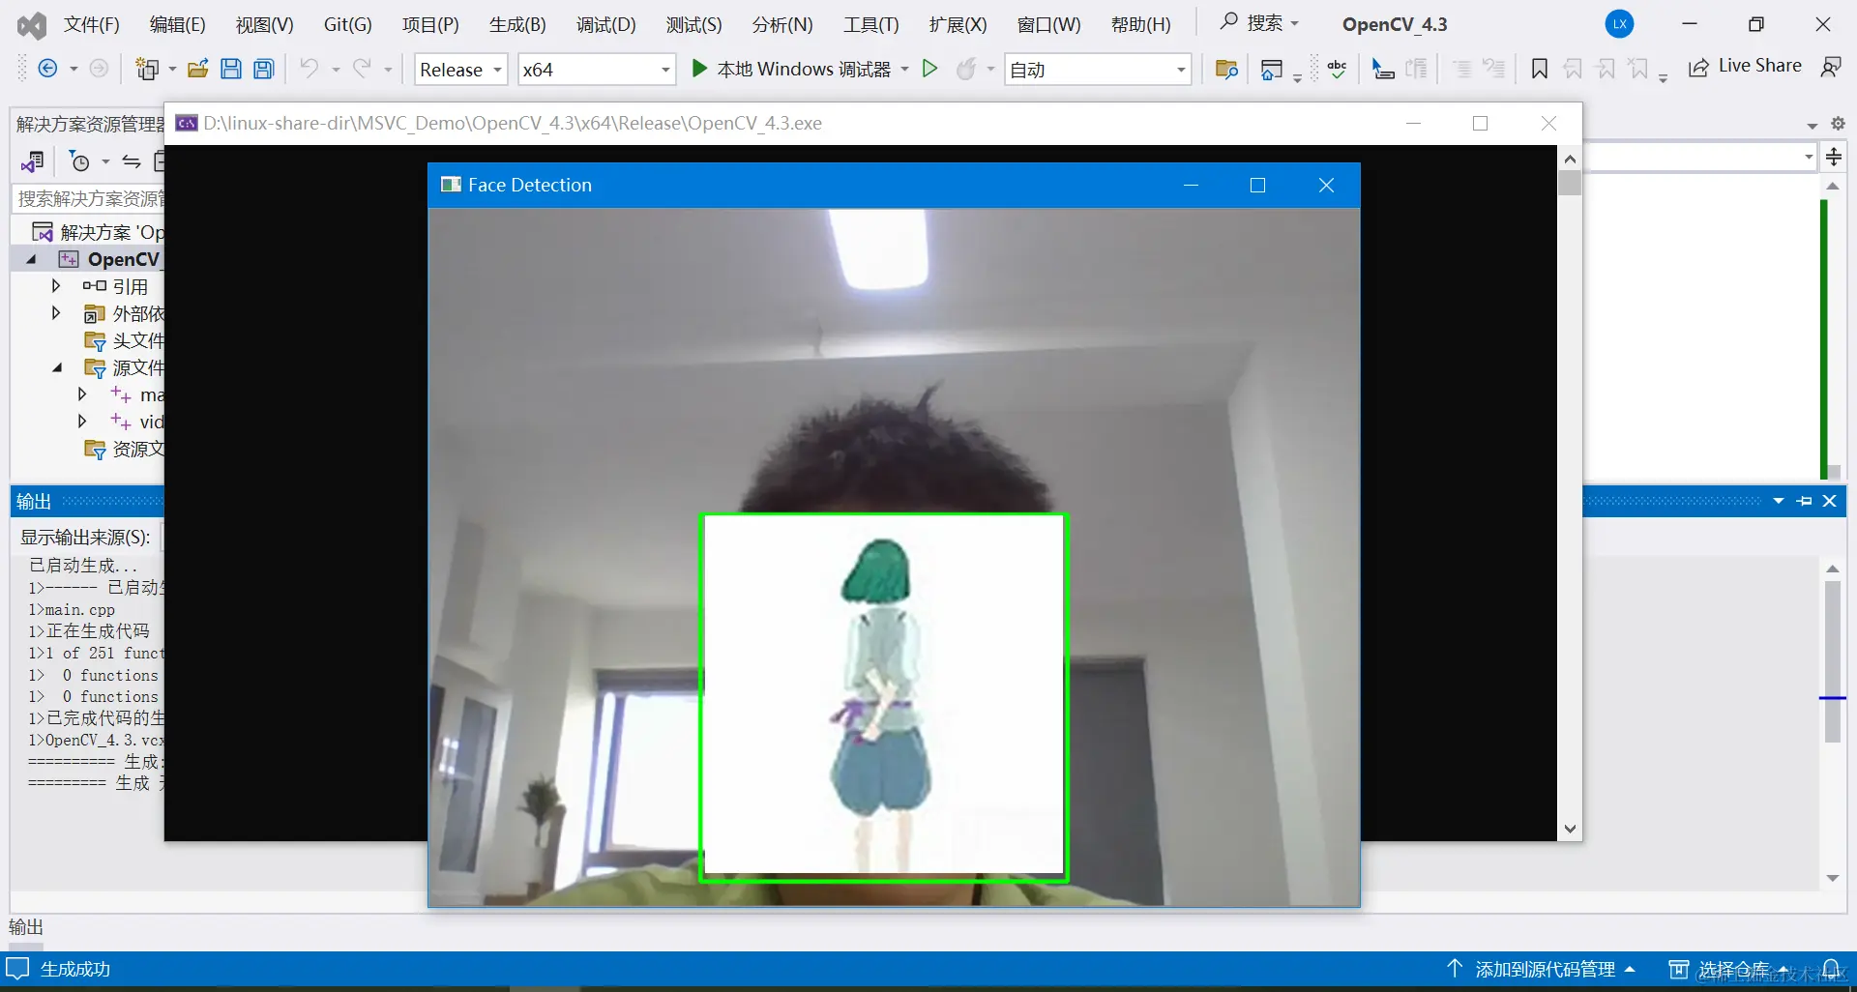Click the cursor line selection toolbar icon
The width and height of the screenshot is (1857, 992).
1383,69
